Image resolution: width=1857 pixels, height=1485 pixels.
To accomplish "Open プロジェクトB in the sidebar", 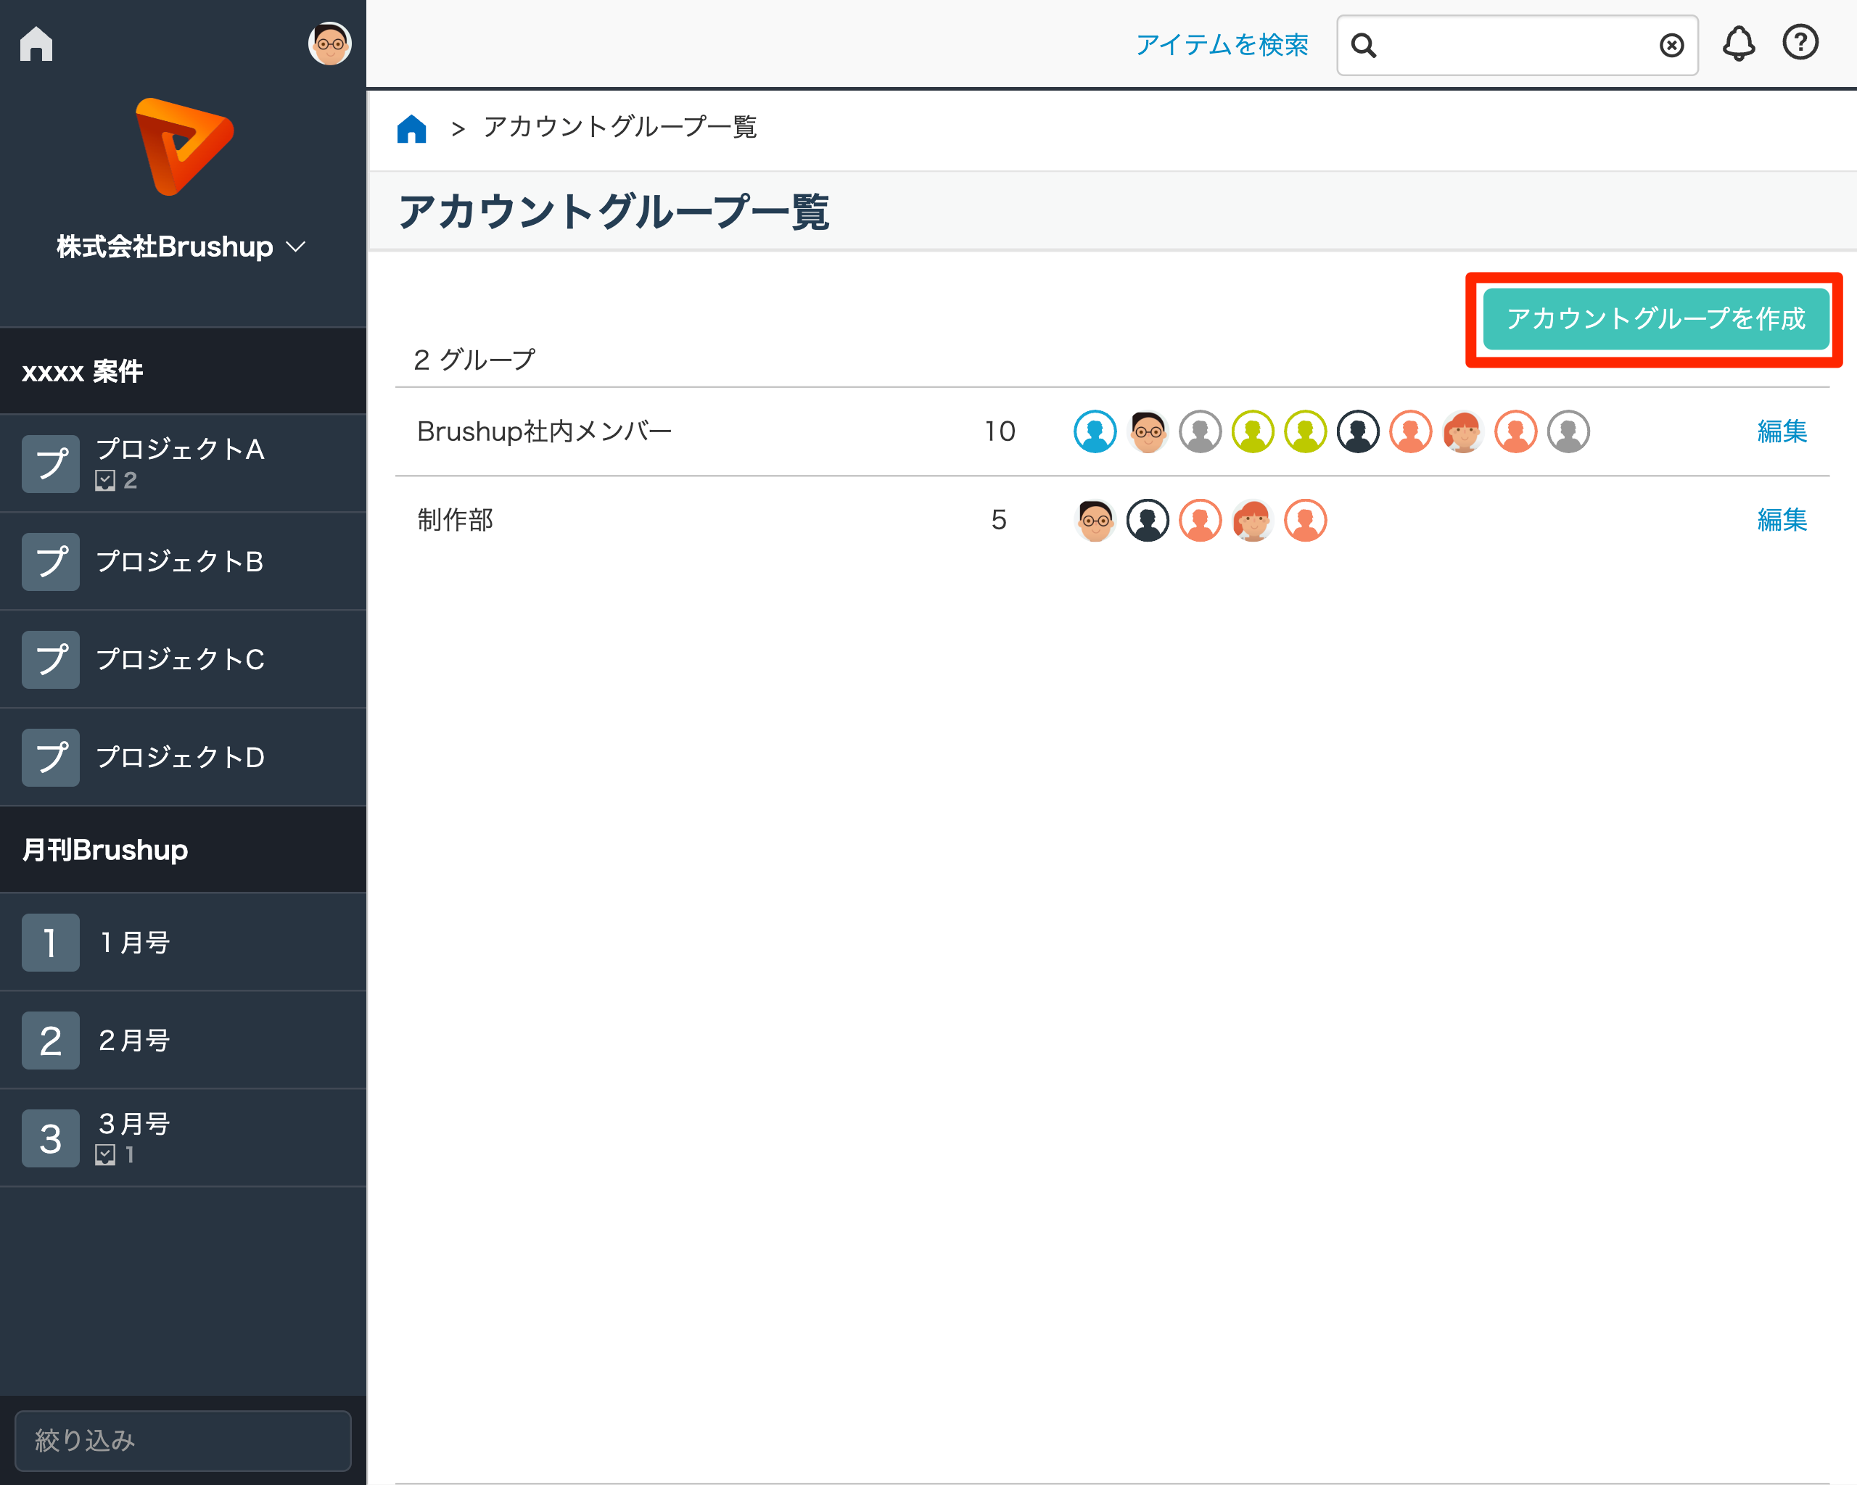I will pos(183,561).
